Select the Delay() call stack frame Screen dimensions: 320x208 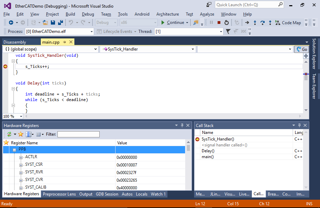208,151
